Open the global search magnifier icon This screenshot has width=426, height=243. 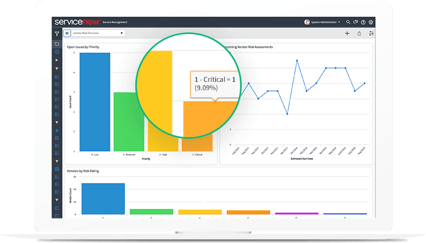(x=348, y=22)
